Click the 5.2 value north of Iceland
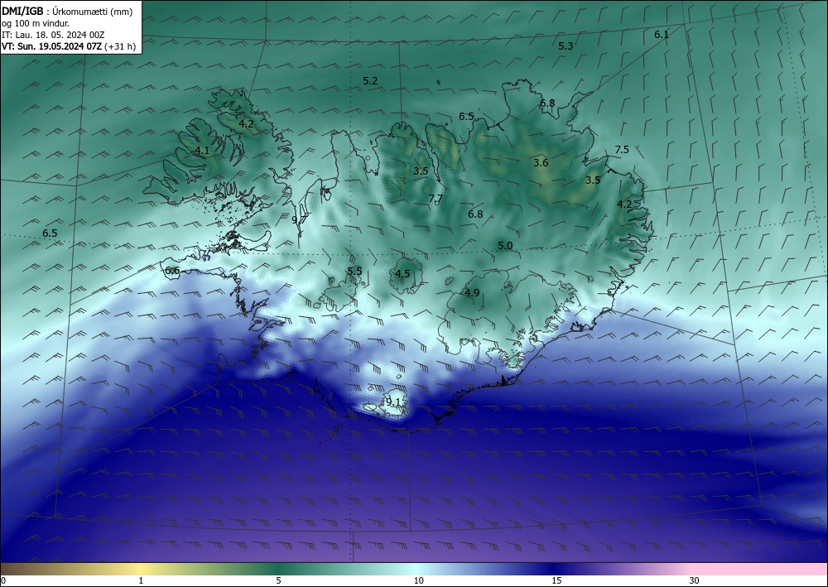828x587 pixels. (370, 81)
